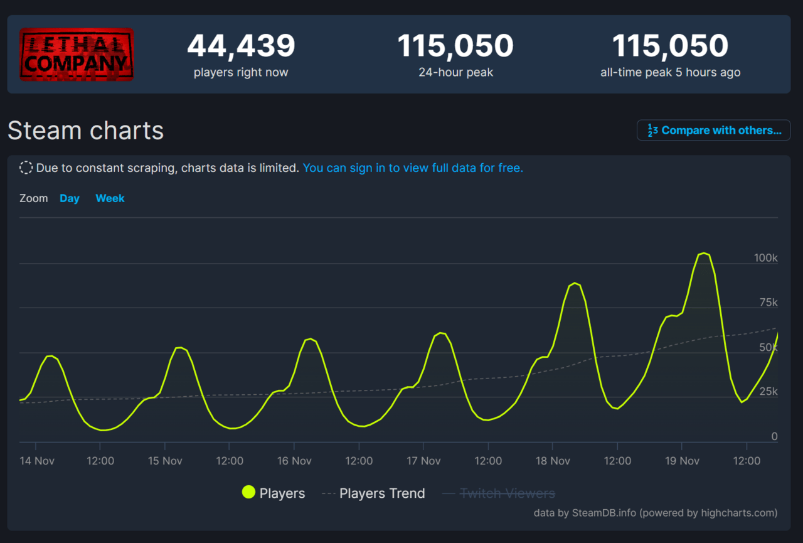This screenshot has height=543, width=803.
Task: Click the 100k y-axis label
Action: point(765,258)
